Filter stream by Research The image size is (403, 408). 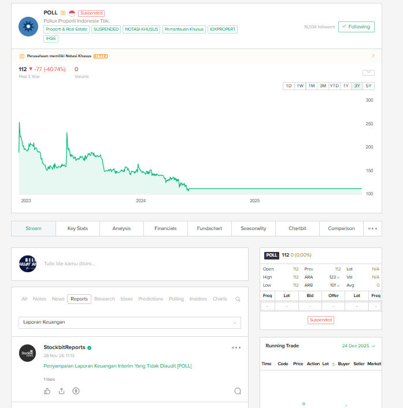pyautogui.click(x=105, y=299)
